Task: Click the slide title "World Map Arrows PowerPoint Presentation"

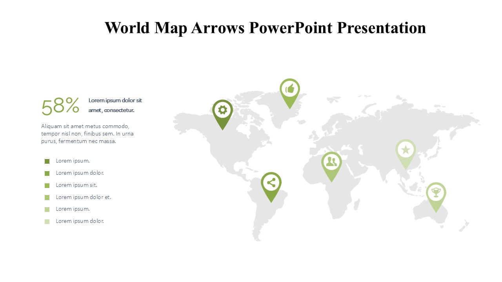Action: 265,28
